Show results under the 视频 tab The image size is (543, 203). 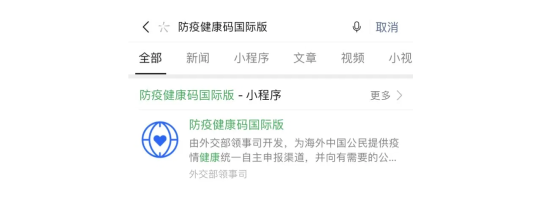click(x=352, y=58)
